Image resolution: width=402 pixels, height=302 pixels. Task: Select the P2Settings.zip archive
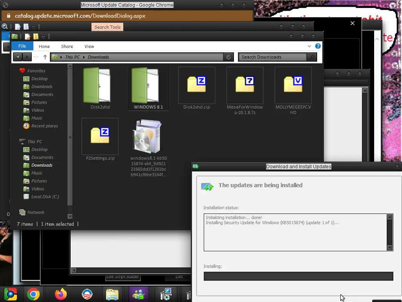point(100,140)
